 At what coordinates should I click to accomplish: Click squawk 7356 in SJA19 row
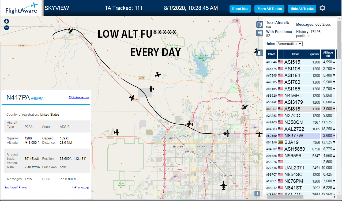click(316, 142)
